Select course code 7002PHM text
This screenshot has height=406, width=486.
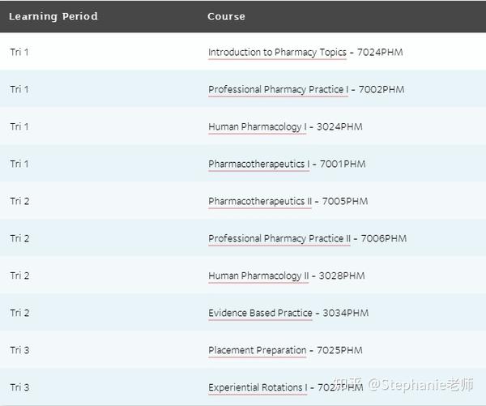tap(382, 89)
